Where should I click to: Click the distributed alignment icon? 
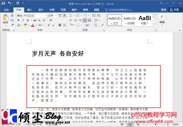coord(90,20)
